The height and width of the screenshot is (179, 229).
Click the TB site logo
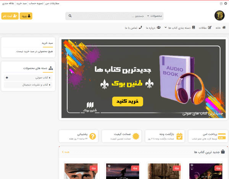[x=219, y=16]
